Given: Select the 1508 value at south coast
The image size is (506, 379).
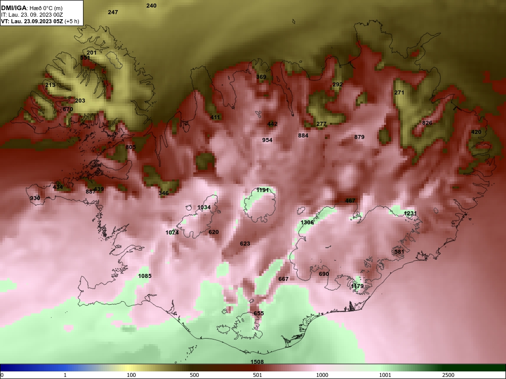Looking at the screenshot, I should click(x=257, y=362).
